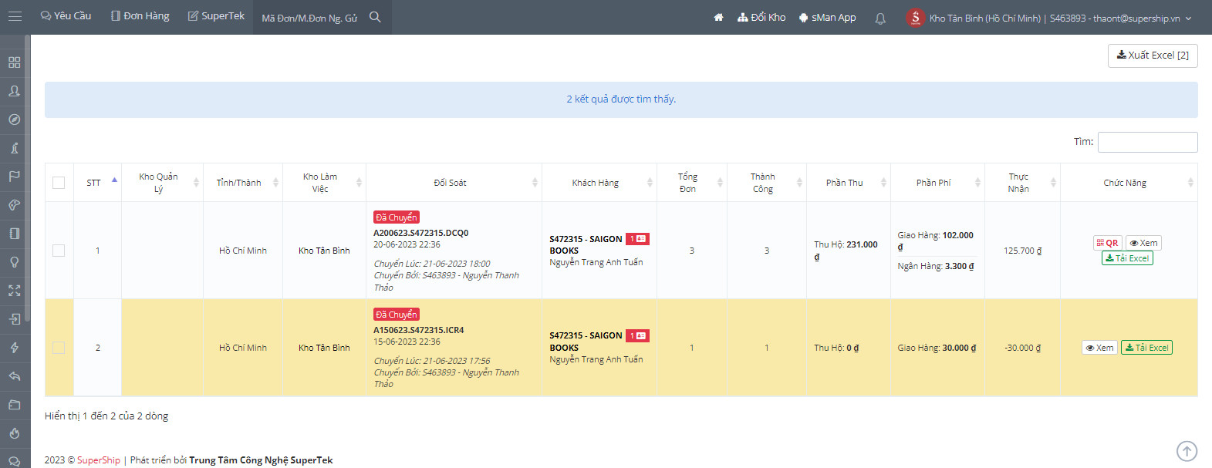Open notifications bell icon
The height and width of the screenshot is (468, 1212).
click(880, 18)
